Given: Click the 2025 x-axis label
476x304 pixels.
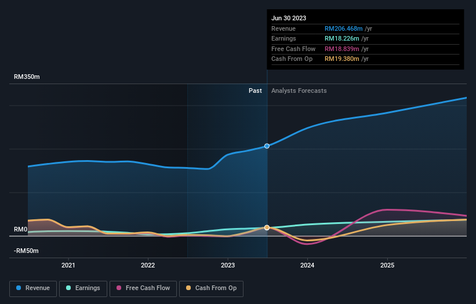Looking at the screenshot, I should click(x=387, y=265).
